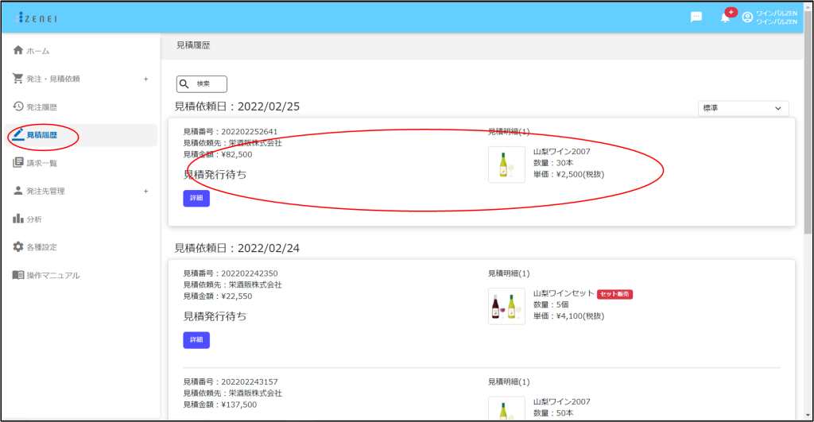Open the chat messages icon

(696, 17)
